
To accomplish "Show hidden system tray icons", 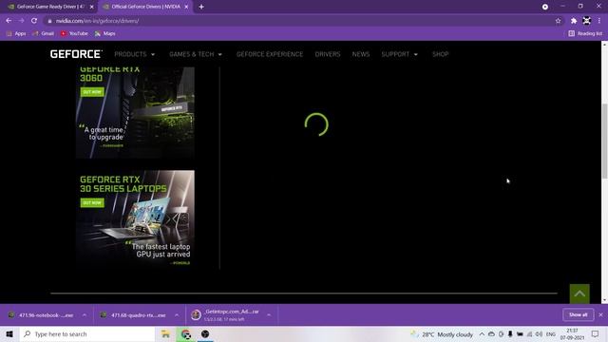I will tap(482, 334).
